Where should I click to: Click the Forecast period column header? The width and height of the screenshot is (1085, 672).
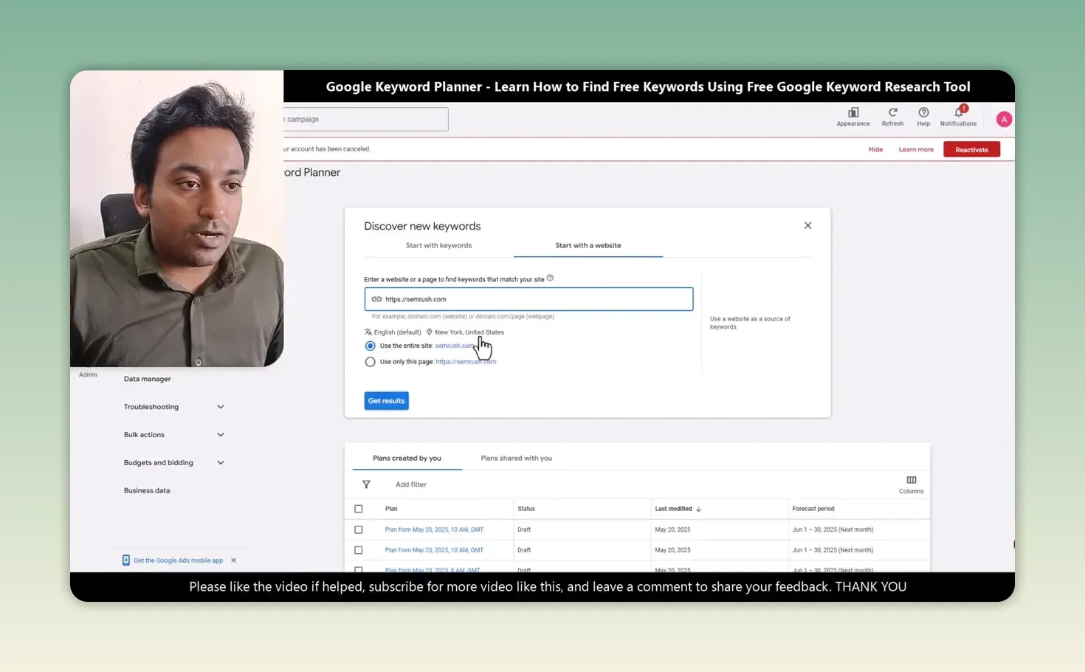[x=813, y=509]
